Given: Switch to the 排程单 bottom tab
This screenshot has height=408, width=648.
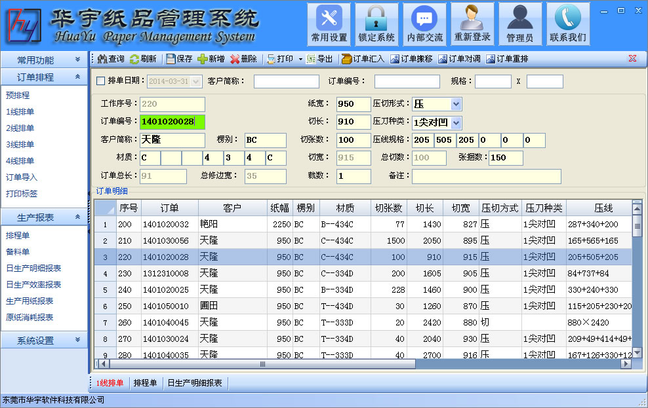Looking at the screenshot, I should click(145, 383).
